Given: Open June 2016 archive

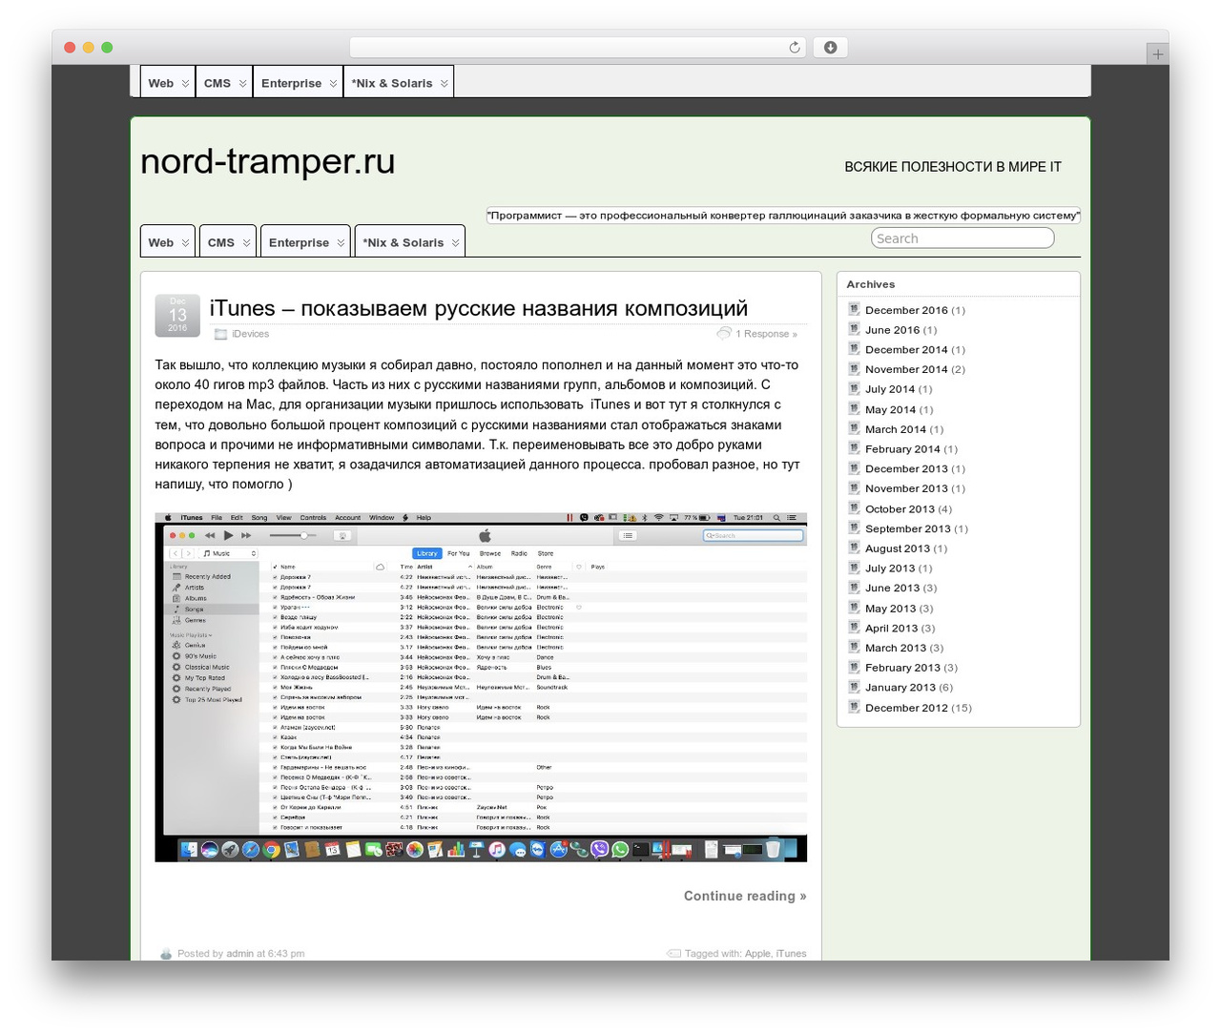Looking at the screenshot, I should click(x=893, y=330).
